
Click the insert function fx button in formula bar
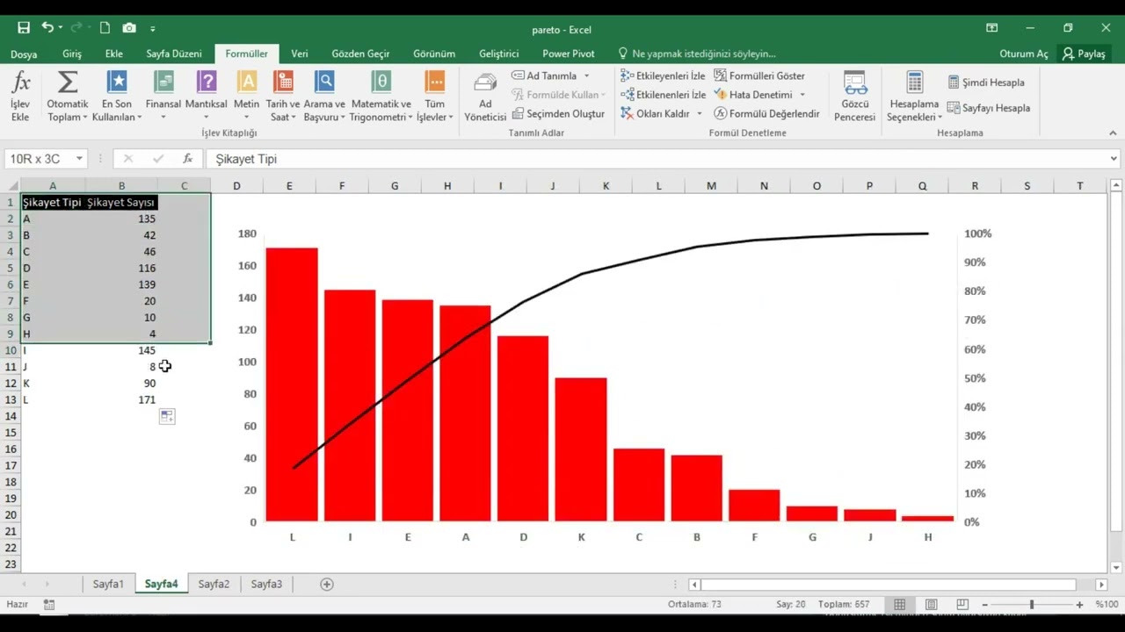coord(187,159)
